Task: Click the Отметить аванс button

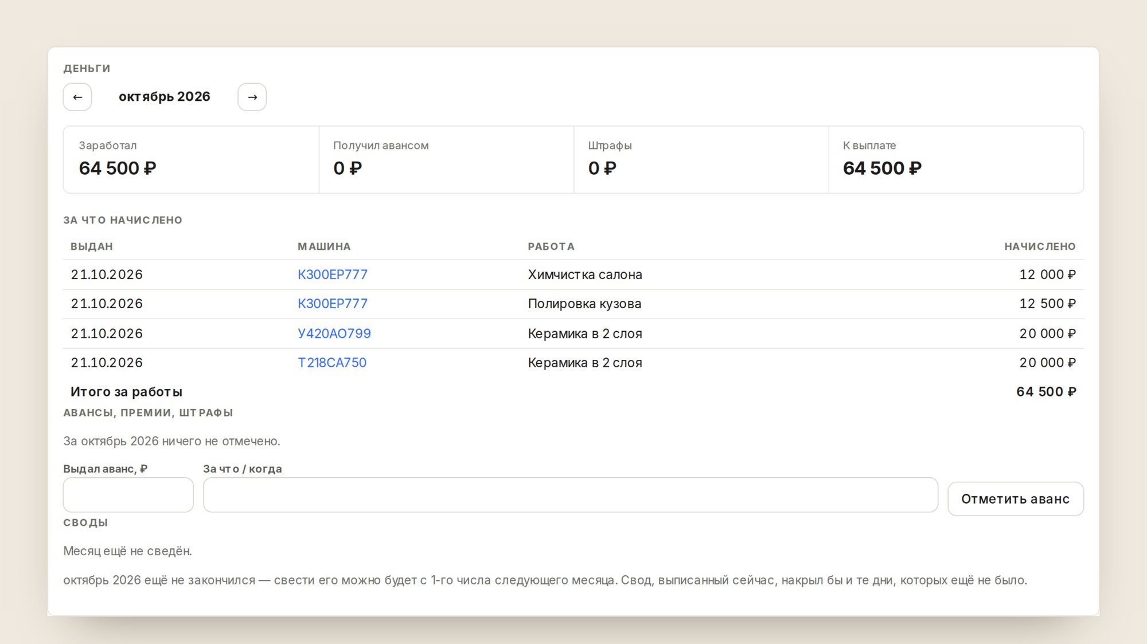Action: [1016, 499]
